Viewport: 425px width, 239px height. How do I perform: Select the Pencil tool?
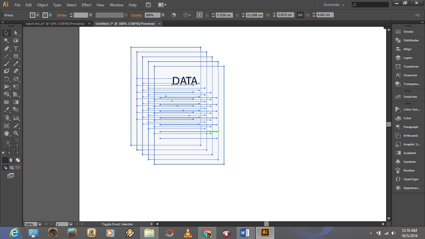16,64
